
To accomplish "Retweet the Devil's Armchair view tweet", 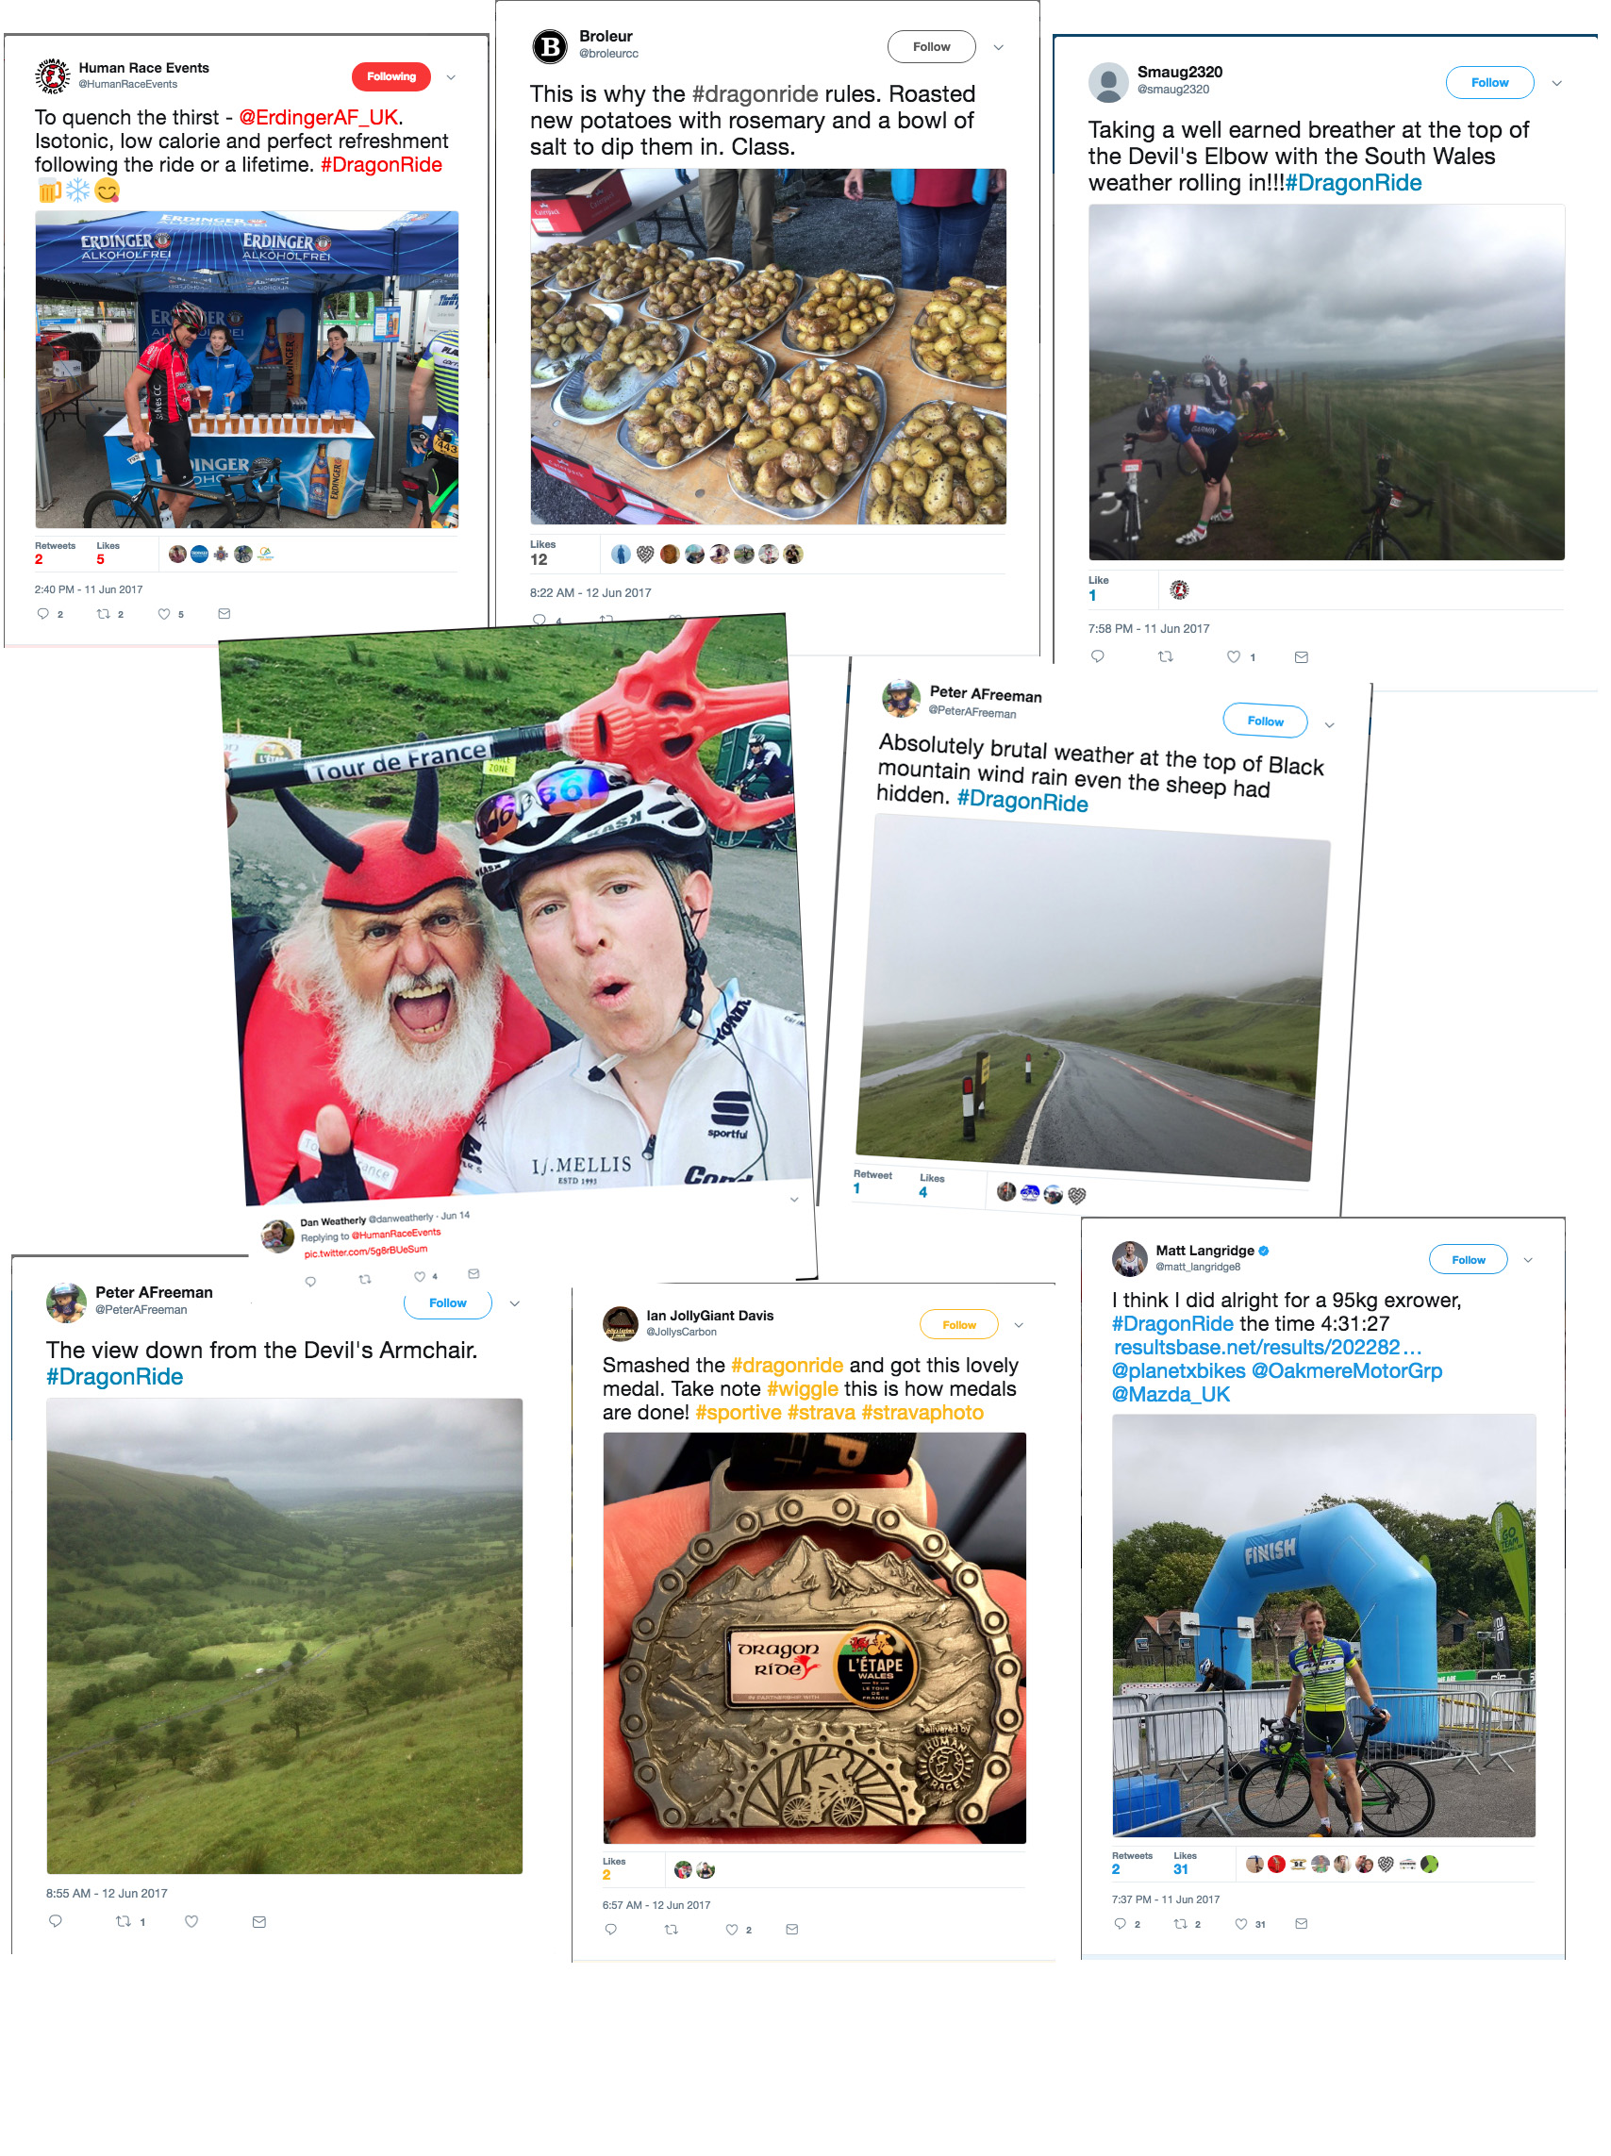I will [124, 1920].
